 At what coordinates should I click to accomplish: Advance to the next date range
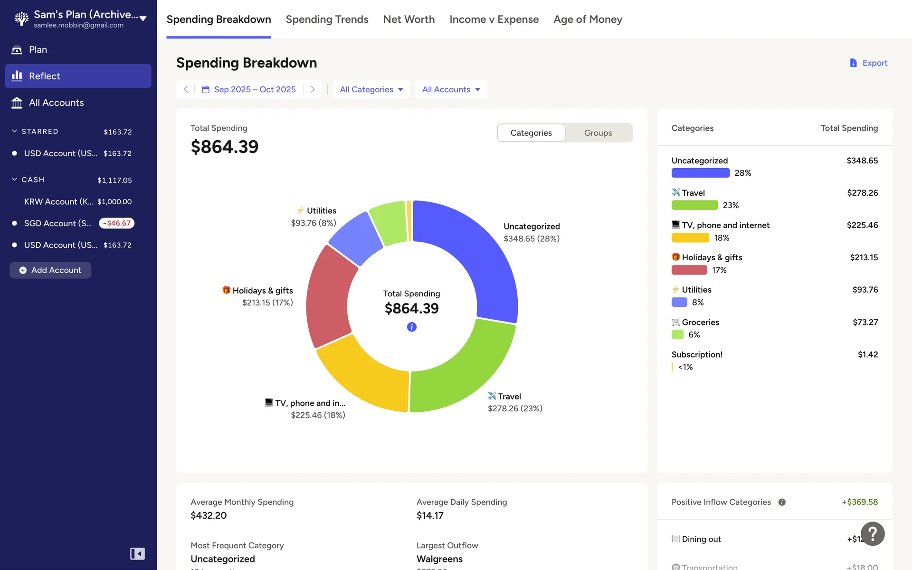pyautogui.click(x=312, y=89)
